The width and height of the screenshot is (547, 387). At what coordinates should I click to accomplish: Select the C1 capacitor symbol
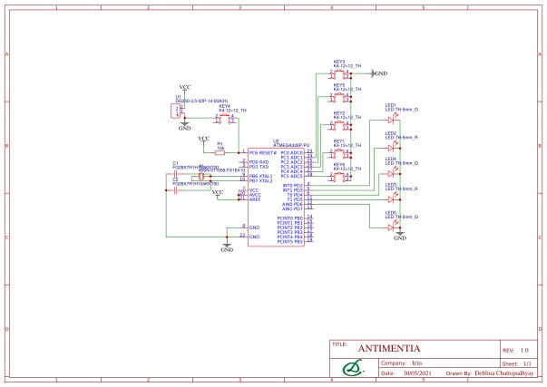(x=176, y=174)
